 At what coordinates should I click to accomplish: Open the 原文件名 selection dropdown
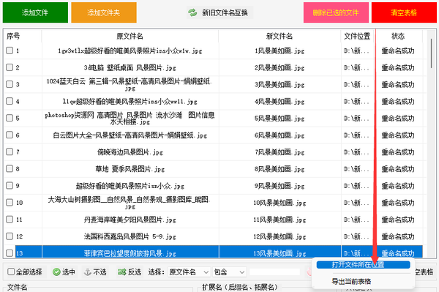coord(189,272)
